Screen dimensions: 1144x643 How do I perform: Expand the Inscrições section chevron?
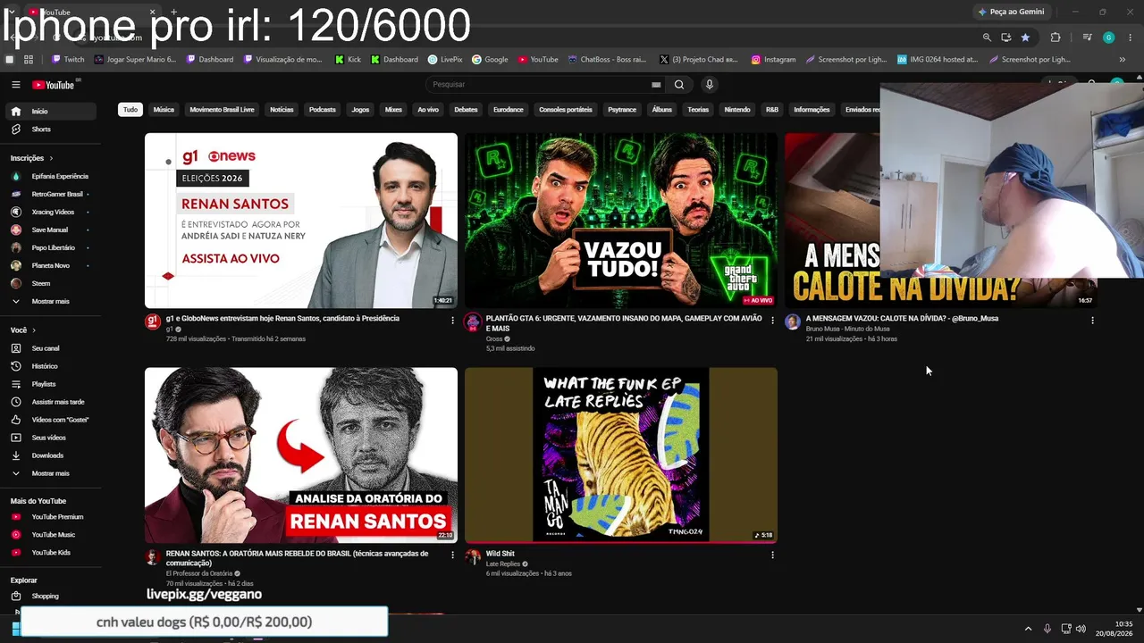coord(51,158)
